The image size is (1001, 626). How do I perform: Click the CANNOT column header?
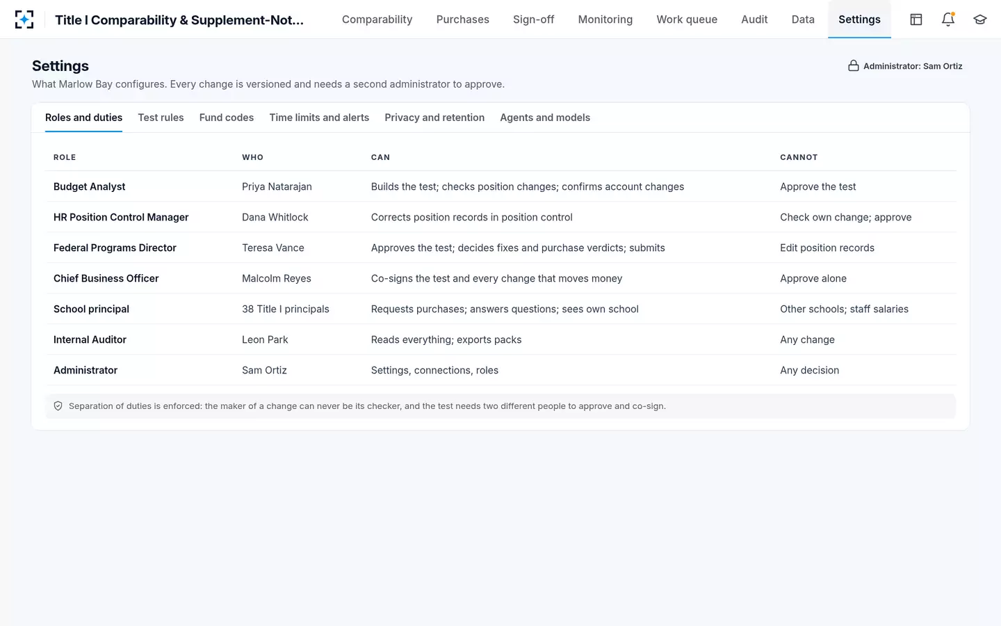[x=799, y=157]
